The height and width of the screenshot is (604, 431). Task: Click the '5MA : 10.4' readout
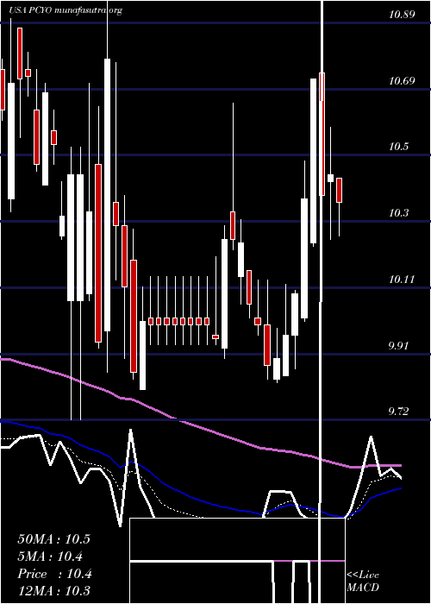[x=50, y=557]
